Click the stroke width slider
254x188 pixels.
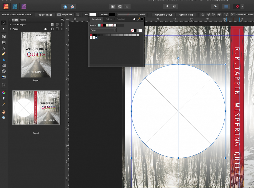point(128,15)
